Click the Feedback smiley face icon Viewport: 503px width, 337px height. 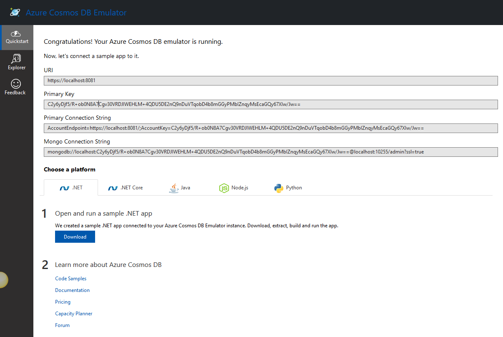click(15, 84)
